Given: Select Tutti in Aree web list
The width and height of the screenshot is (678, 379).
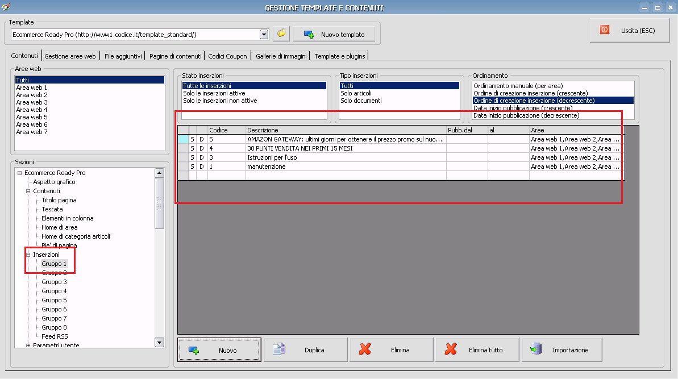Looking at the screenshot, I should click(x=89, y=80).
